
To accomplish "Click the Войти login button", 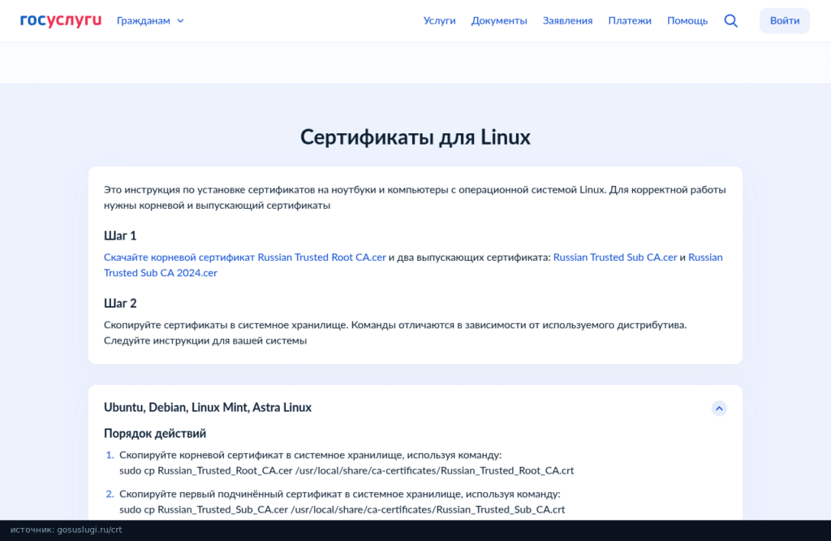I will [785, 20].
